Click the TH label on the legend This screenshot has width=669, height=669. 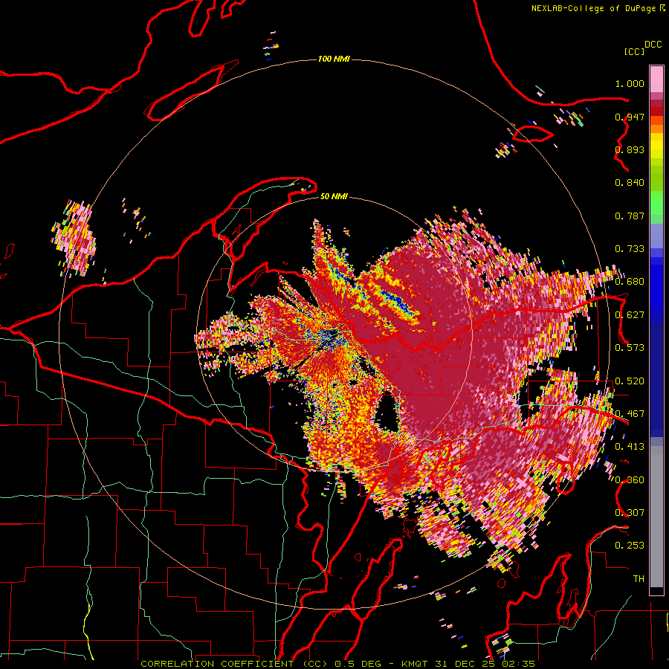(x=639, y=578)
